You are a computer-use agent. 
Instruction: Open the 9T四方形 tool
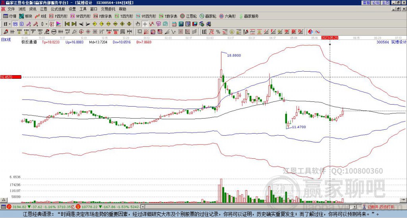146,16
